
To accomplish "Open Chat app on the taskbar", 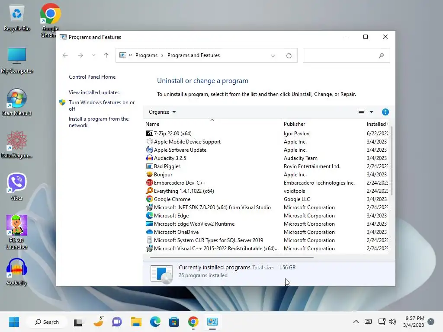I will point(117,322).
